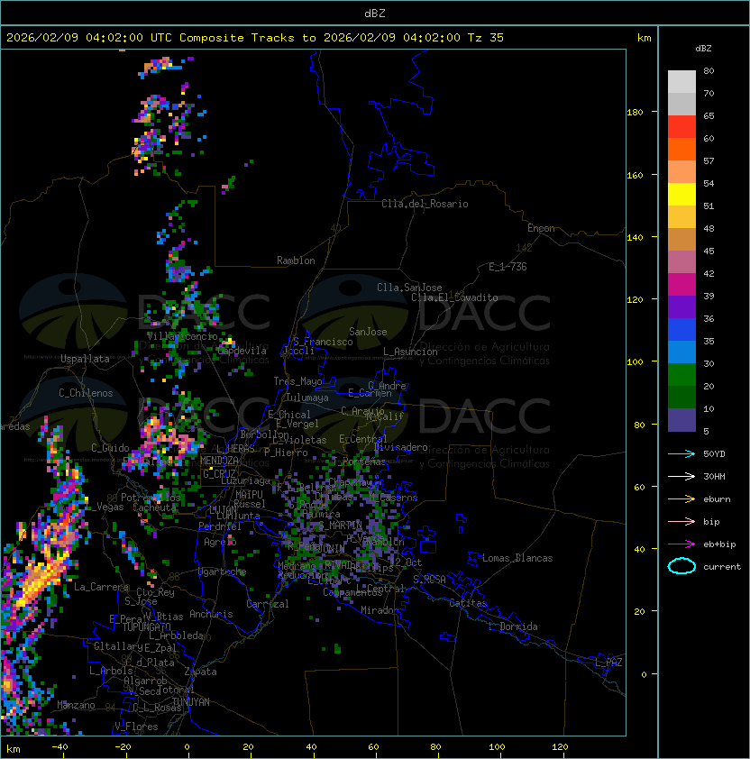Pick the light blue 30-35 dBZ swatch
Viewport: 750px width, 759px height.
click(x=681, y=352)
